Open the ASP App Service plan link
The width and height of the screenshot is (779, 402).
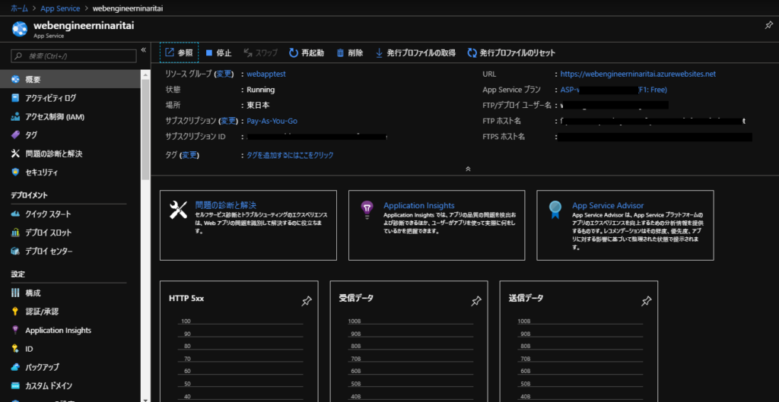point(614,90)
